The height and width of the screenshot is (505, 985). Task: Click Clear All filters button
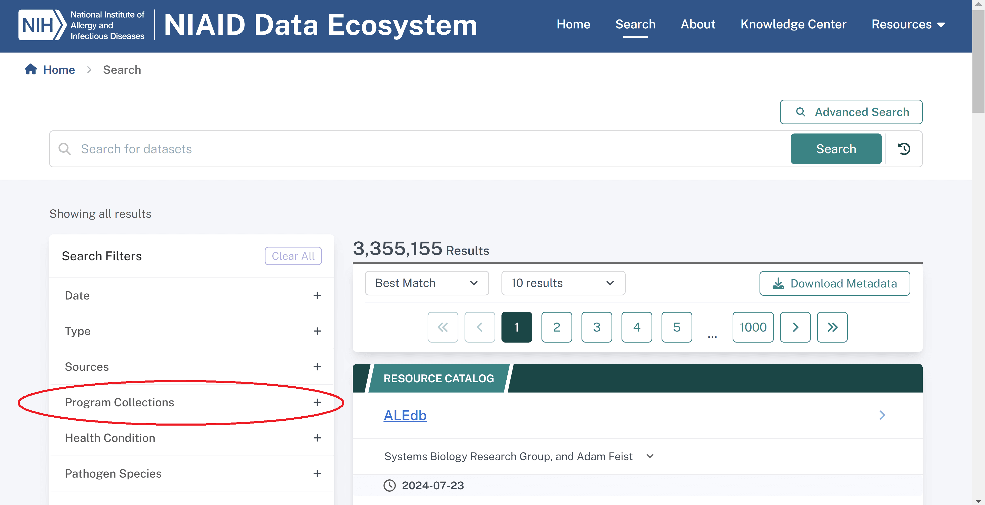click(x=293, y=255)
